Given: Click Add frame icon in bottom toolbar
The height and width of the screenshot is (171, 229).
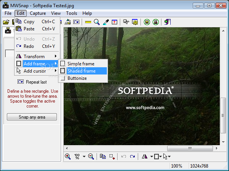Looking at the screenshot, I should point(156,157).
